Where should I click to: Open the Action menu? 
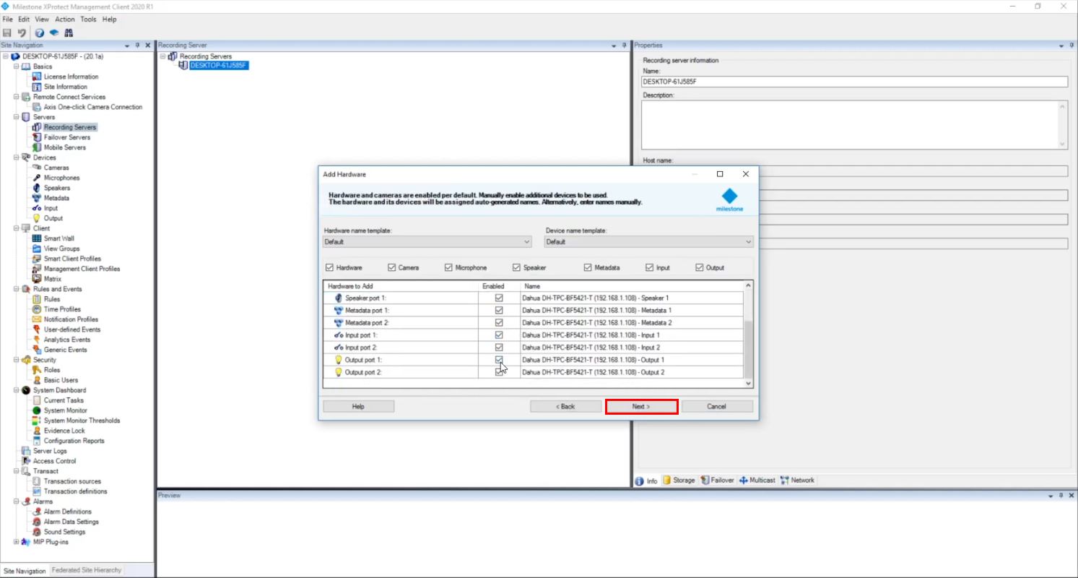[64, 20]
